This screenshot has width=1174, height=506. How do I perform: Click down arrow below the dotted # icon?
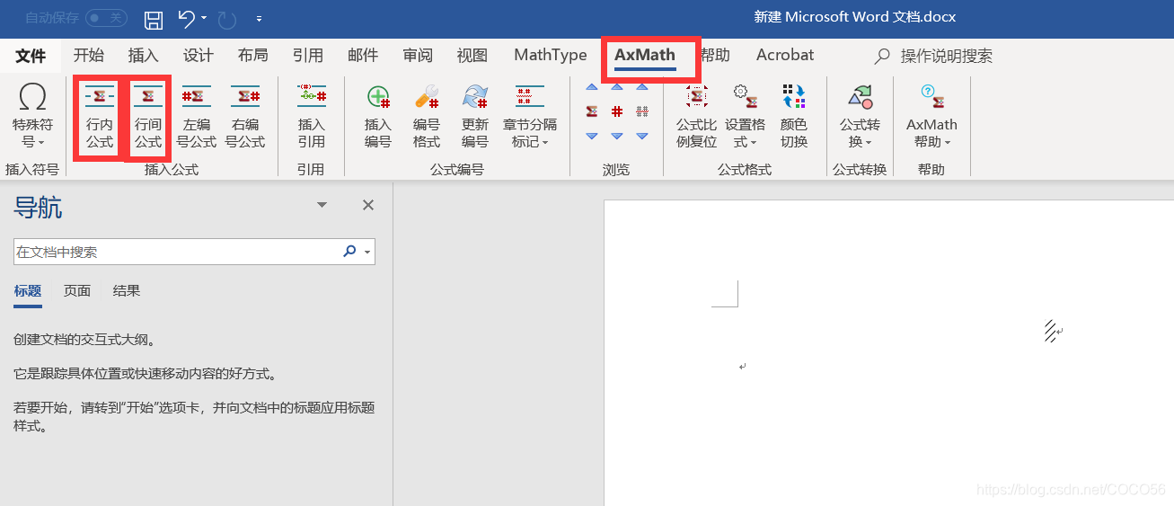(x=642, y=136)
